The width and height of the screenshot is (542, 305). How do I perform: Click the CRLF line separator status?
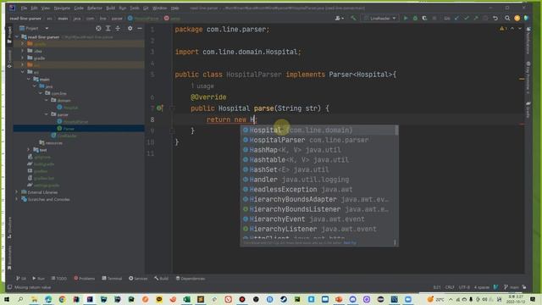tap(450, 287)
